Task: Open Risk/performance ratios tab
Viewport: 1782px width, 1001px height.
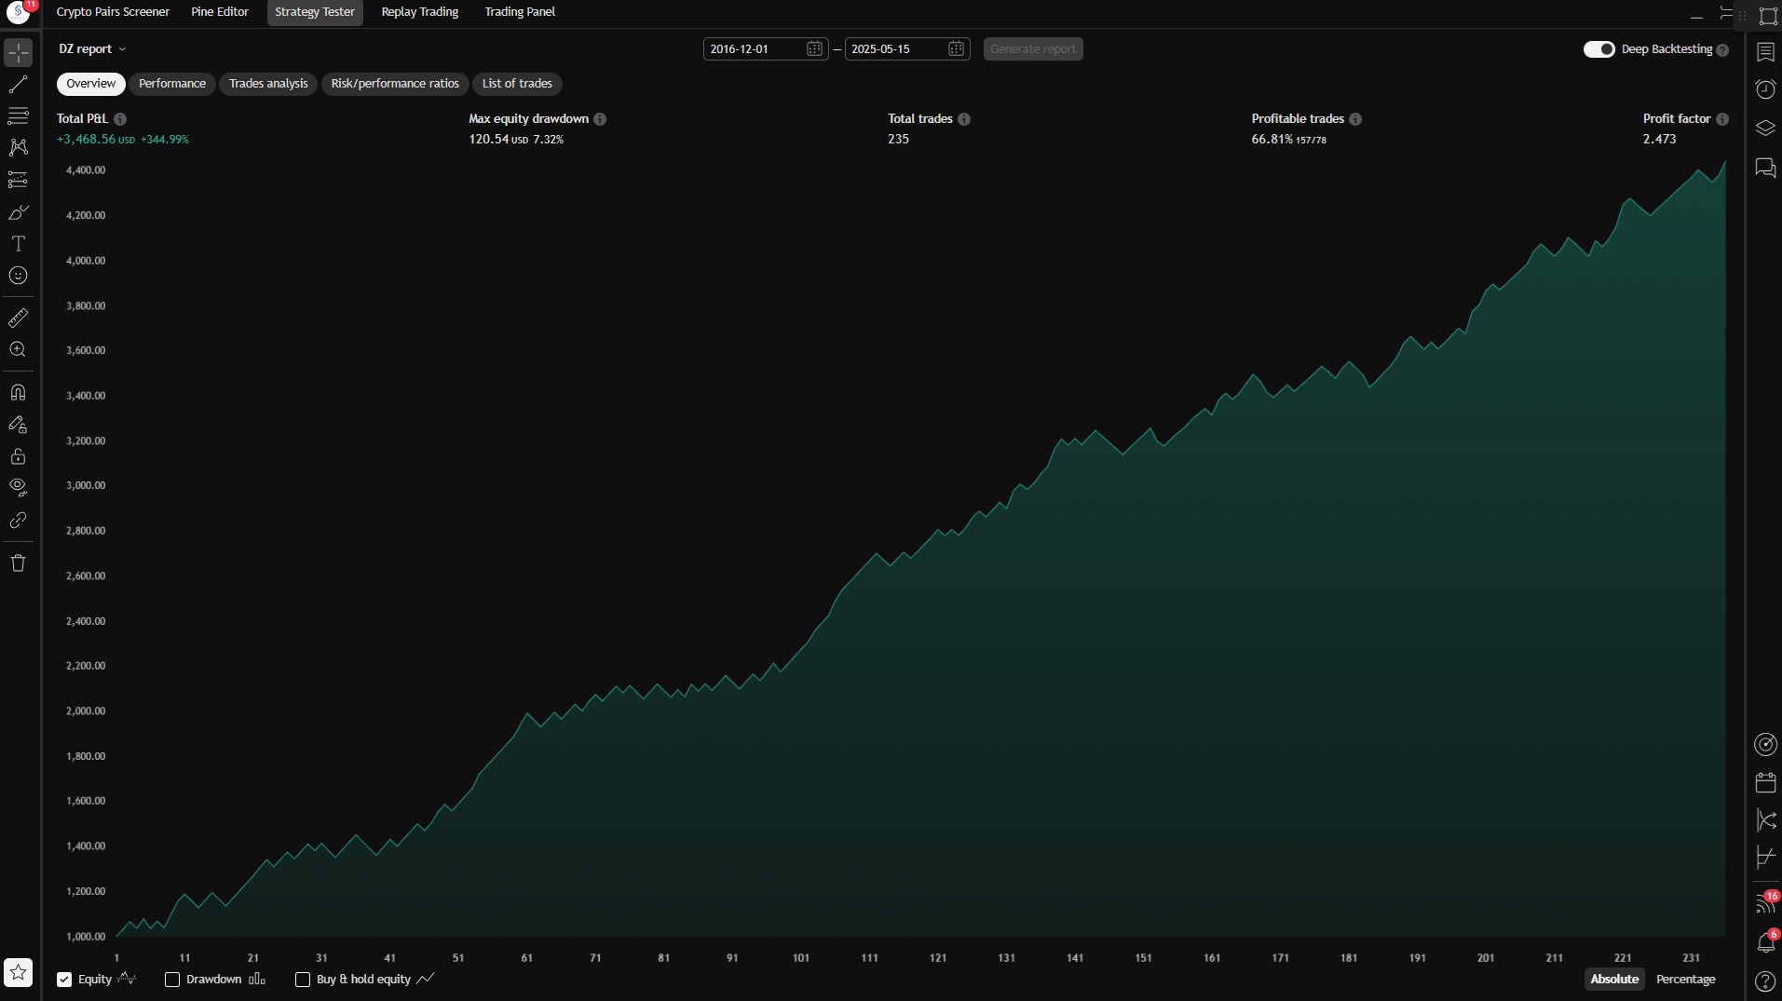Action: pyautogui.click(x=395, y=84)
